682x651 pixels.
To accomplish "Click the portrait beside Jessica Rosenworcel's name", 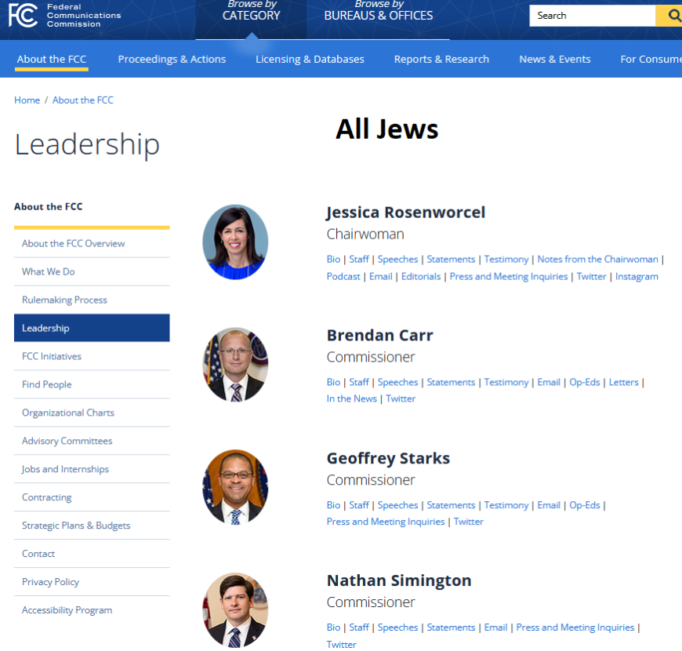I will pos(235,242).
